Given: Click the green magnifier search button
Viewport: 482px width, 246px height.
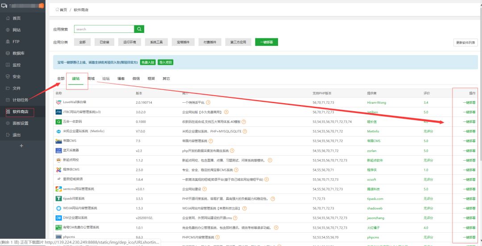Looking at the screenshot, I should (x=139, y=29).
